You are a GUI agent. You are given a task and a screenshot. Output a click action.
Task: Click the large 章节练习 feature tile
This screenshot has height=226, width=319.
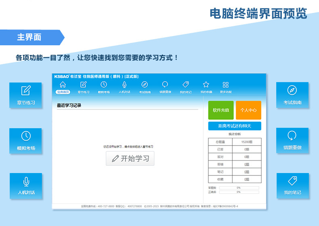[25, 95]
